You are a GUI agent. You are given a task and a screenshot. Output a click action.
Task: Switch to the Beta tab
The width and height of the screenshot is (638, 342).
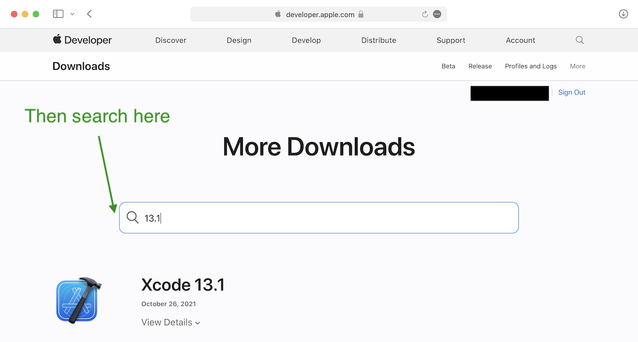(x=448, y=66)
